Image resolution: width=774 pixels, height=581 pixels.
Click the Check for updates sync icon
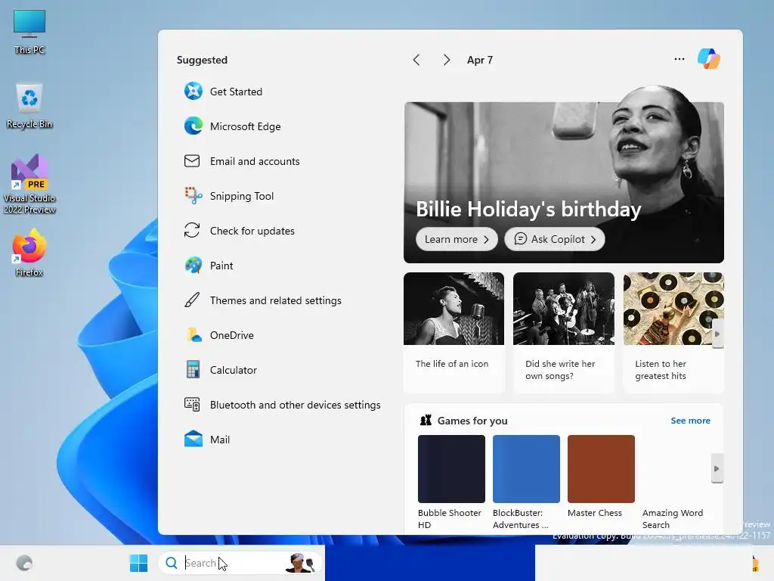click(192, 231)
